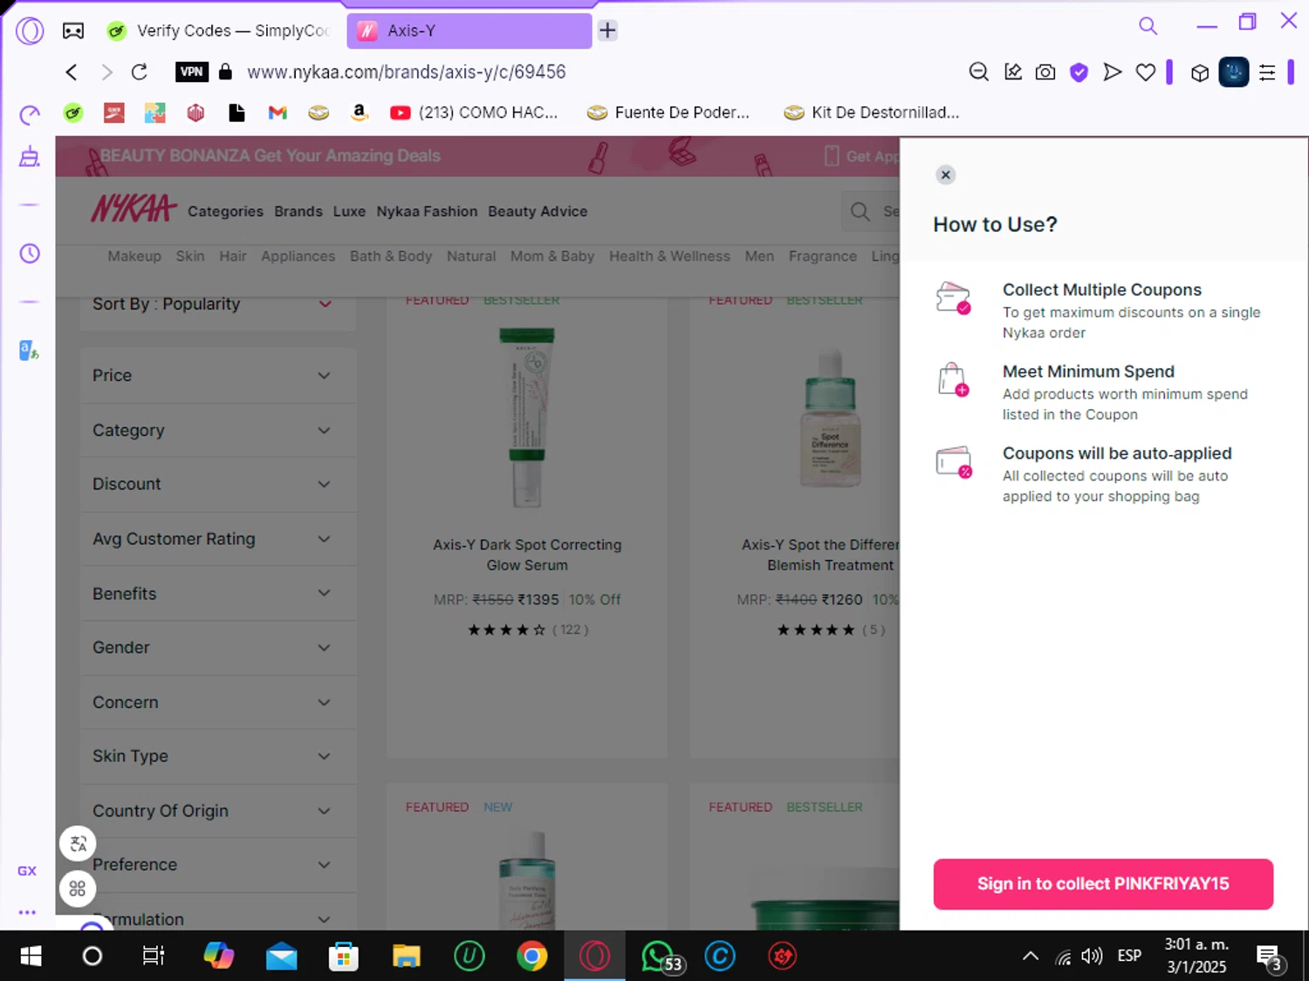
Task: Open history clock icon in sidebar
Action: click(30, 254)
